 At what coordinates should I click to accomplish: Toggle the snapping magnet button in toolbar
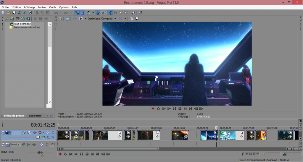pos(77,13)
